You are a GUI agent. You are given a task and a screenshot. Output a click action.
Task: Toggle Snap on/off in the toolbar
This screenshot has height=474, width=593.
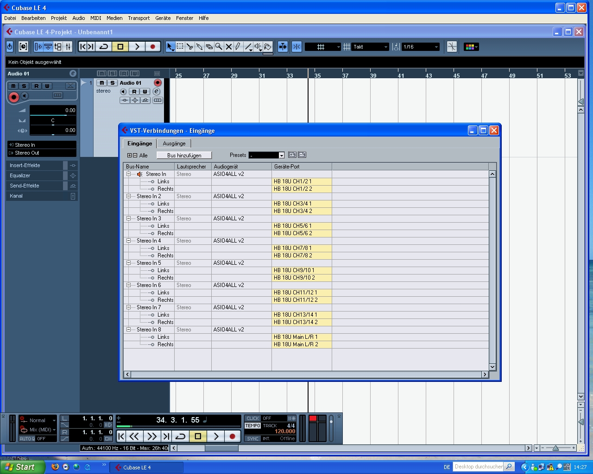click(x=297, y=47)
